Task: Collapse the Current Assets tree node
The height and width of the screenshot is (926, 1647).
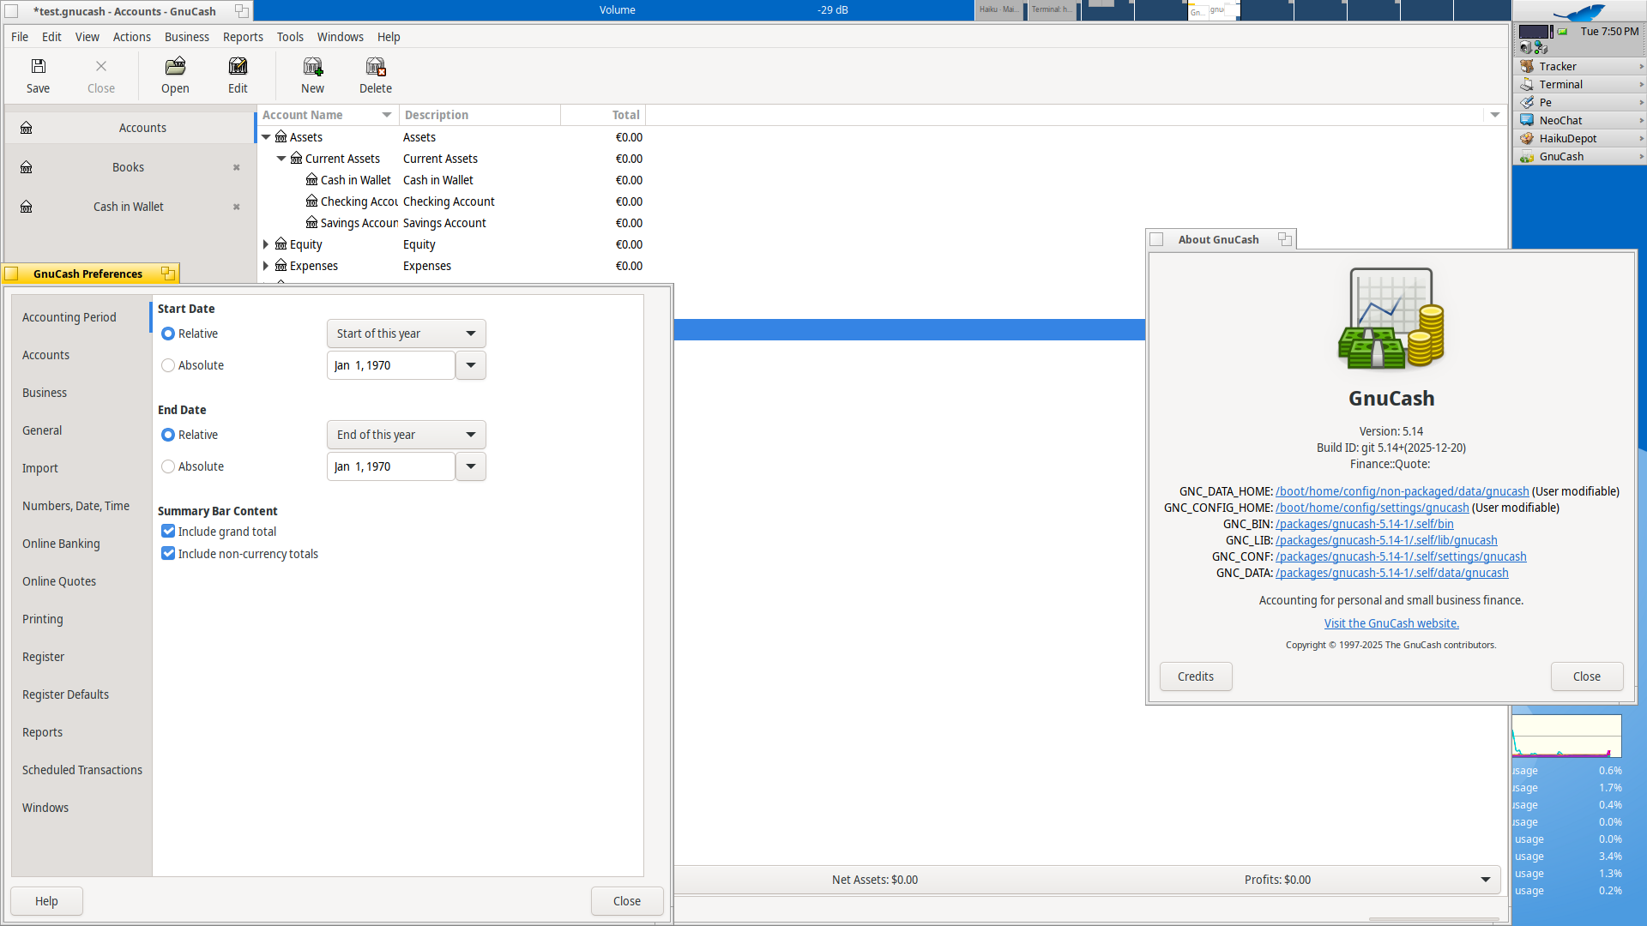Action: (281, 159)
